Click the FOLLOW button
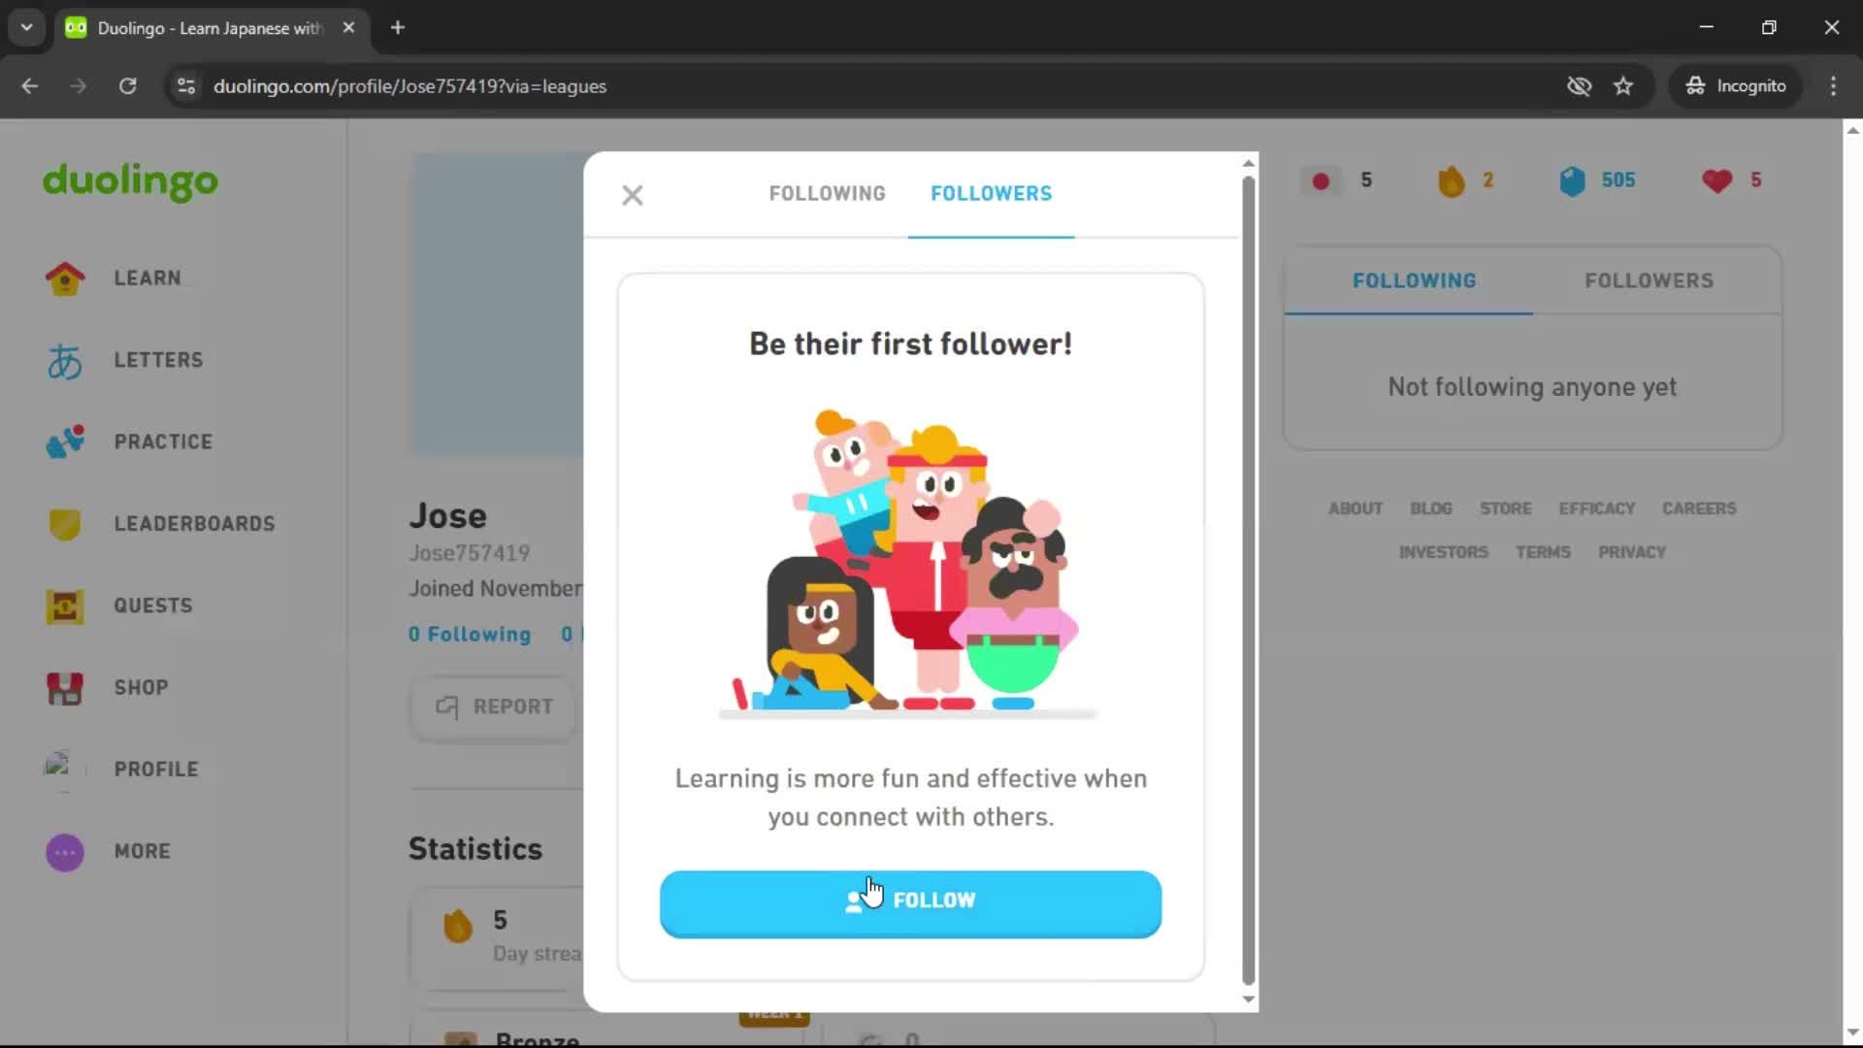 [x=910, y=900]
